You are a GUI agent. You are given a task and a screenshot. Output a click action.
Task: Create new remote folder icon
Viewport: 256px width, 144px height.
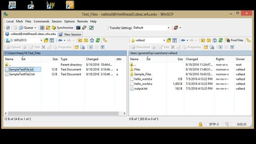(206, 47)
